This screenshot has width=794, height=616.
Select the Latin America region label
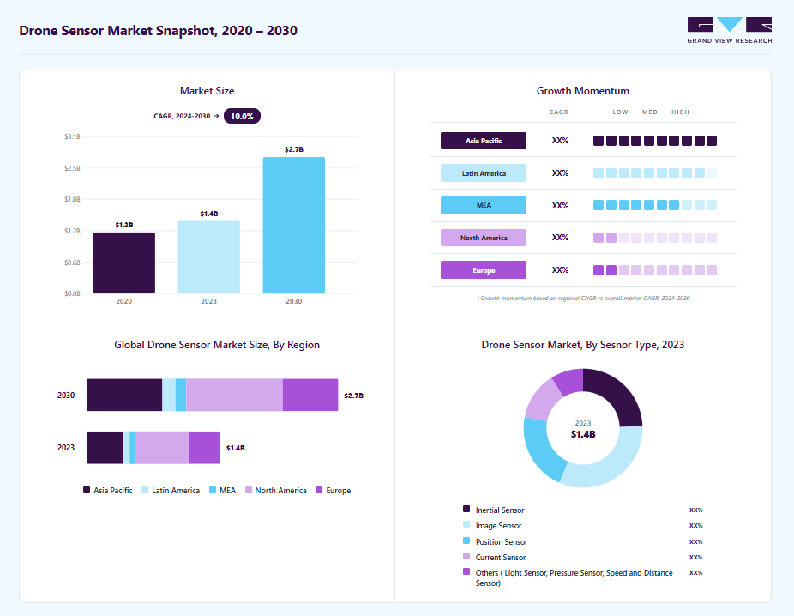point(483,173)
